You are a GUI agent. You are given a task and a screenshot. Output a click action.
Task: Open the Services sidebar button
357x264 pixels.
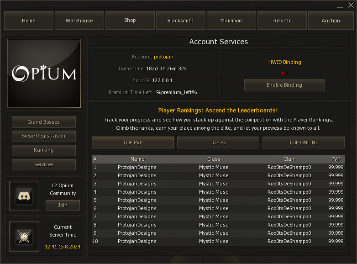point(44,164)
